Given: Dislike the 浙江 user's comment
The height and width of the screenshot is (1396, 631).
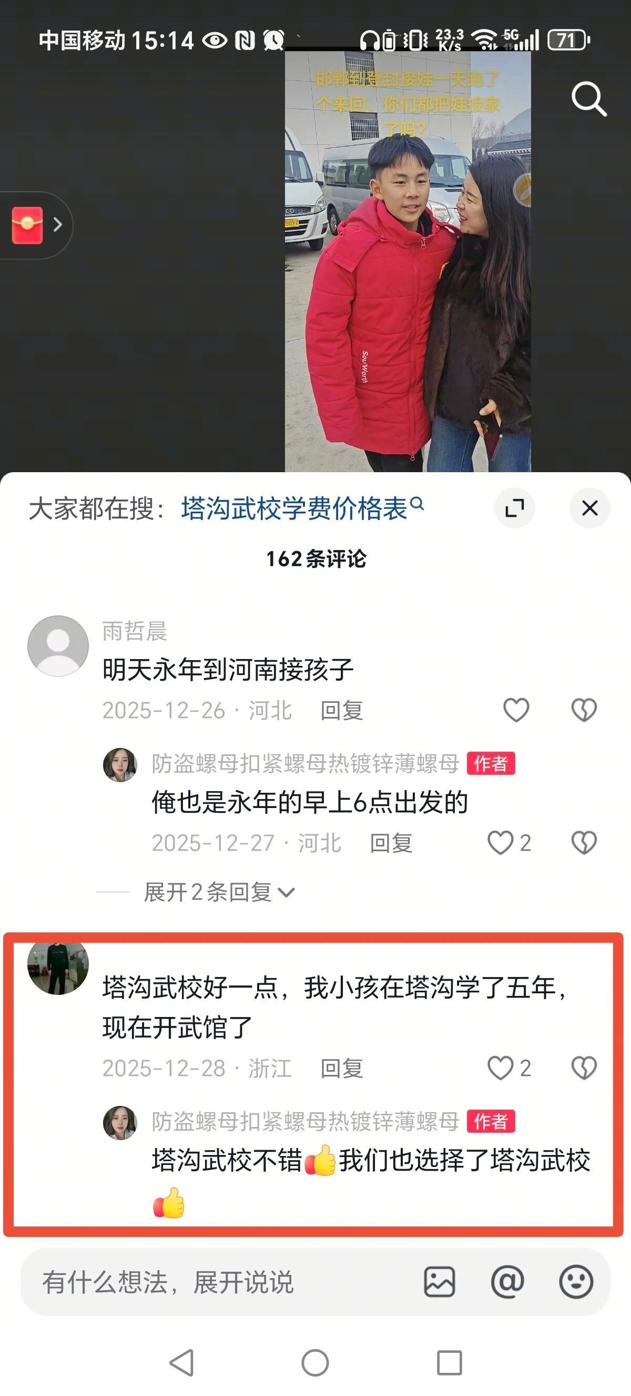Looking at the screenshot, I should click(584, 1068).
